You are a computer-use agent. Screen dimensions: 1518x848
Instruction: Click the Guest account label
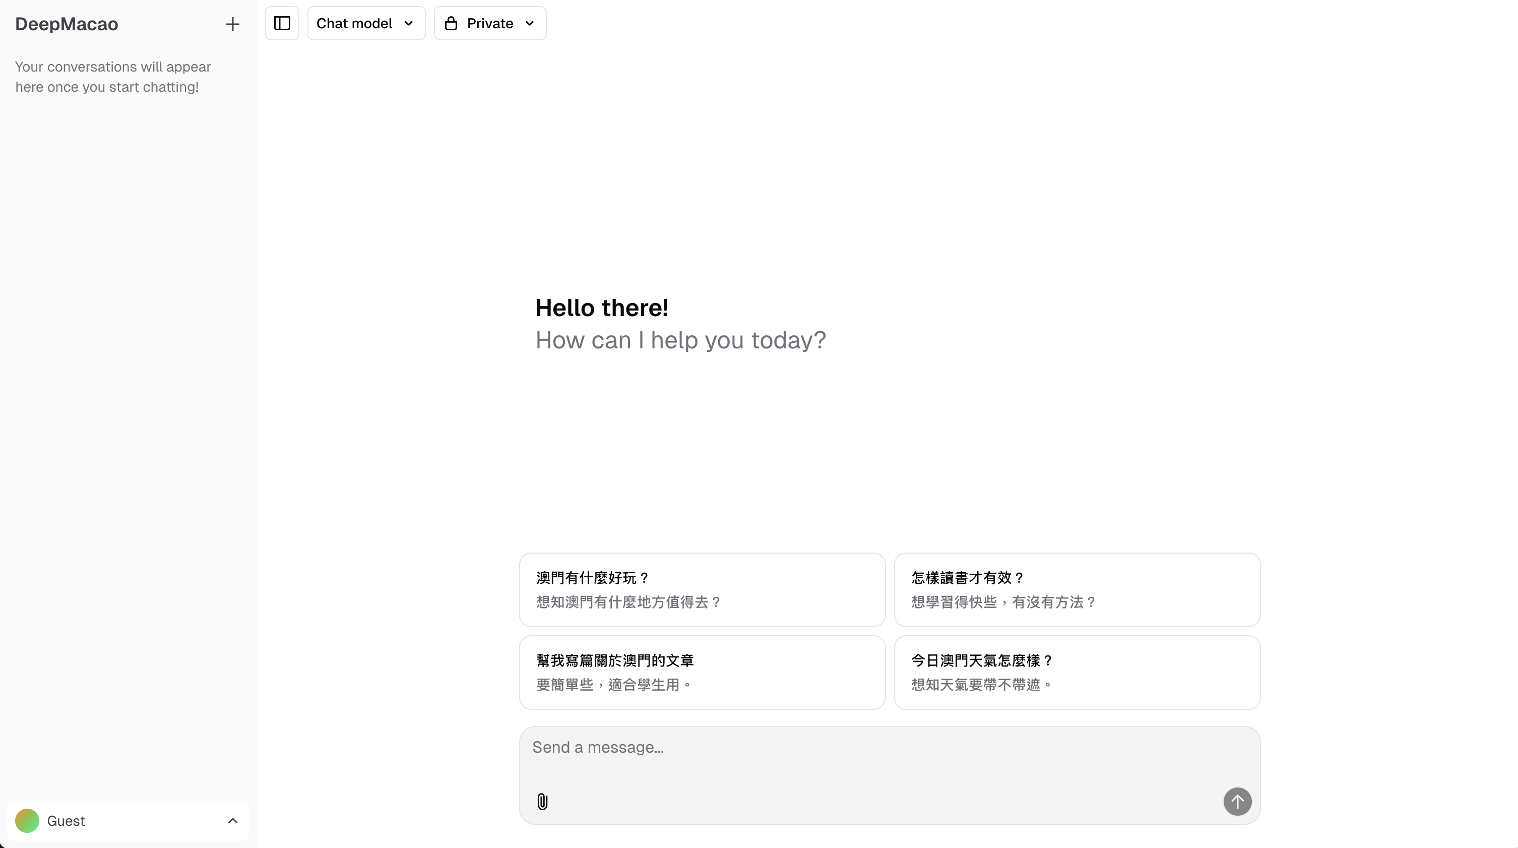tap(66, 820)
